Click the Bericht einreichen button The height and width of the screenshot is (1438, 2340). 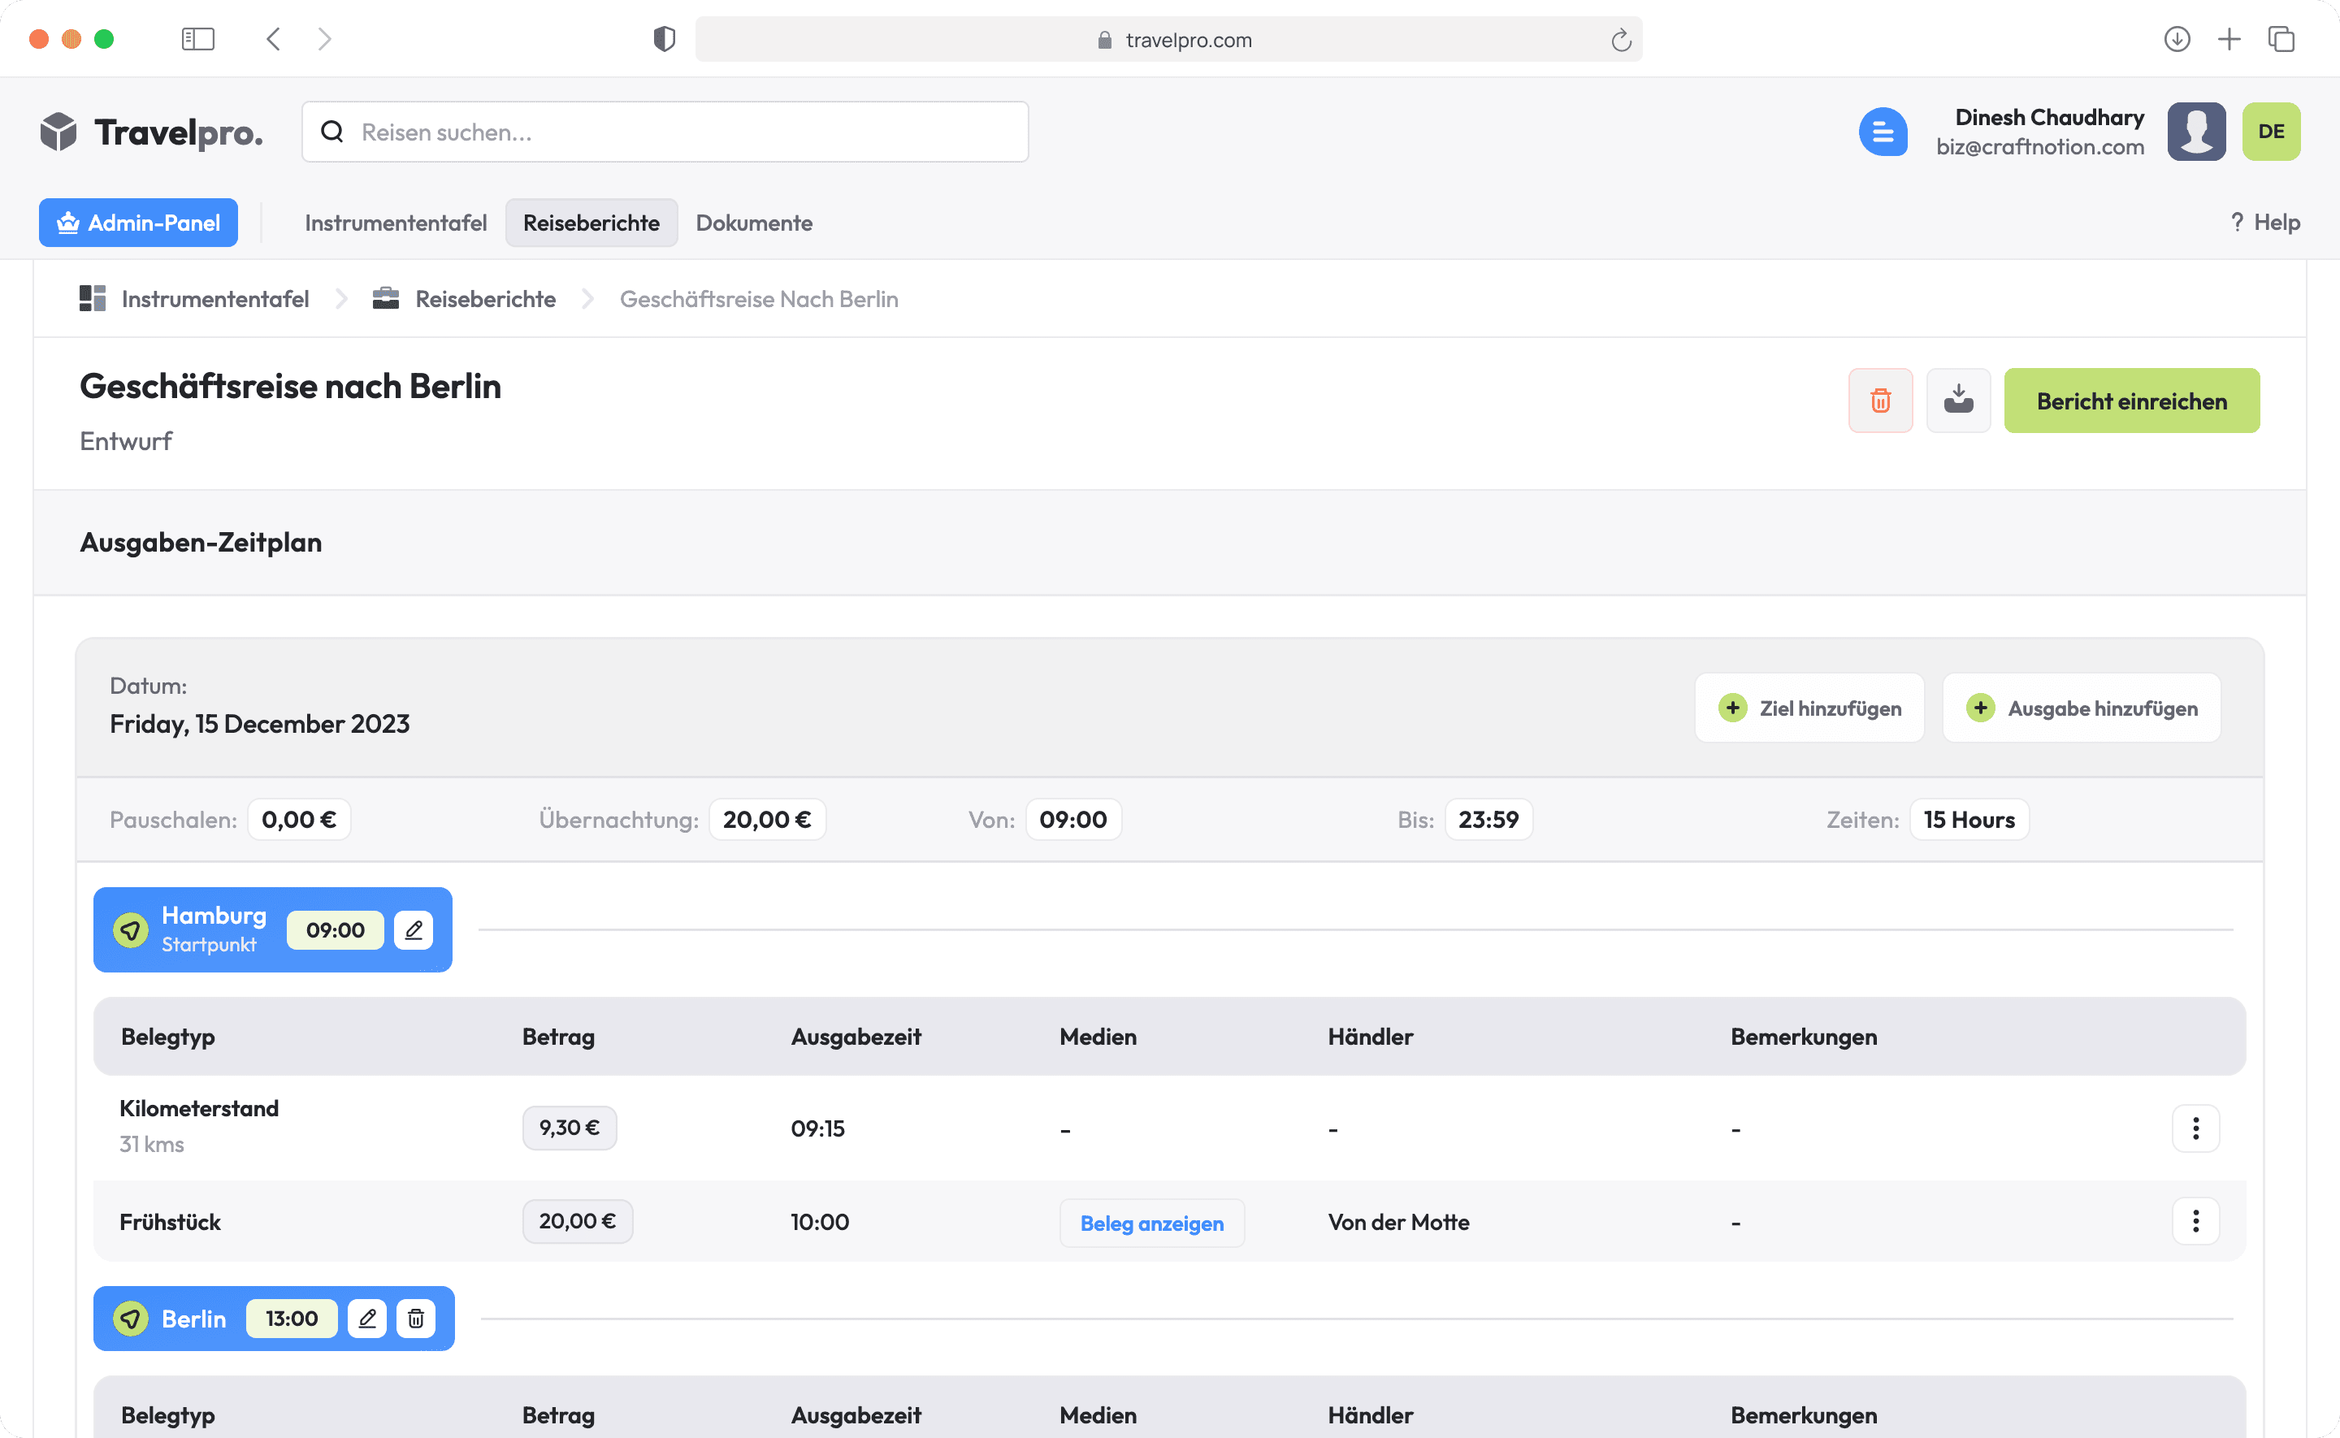(2131, 401)
